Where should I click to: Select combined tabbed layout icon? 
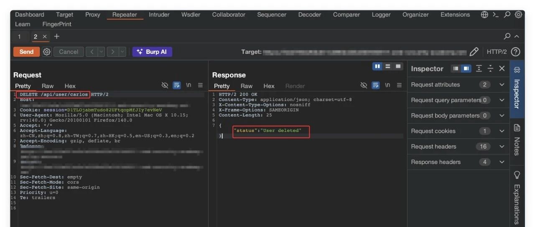[398, 66]
